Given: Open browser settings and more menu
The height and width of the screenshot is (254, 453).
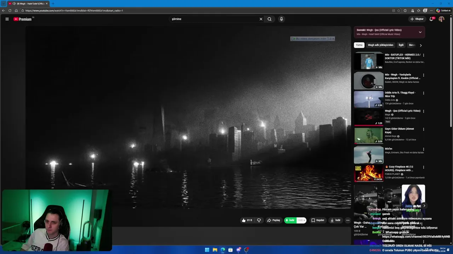Looking at the screenshot, I should pyautogui.click(x=431, y=11).
